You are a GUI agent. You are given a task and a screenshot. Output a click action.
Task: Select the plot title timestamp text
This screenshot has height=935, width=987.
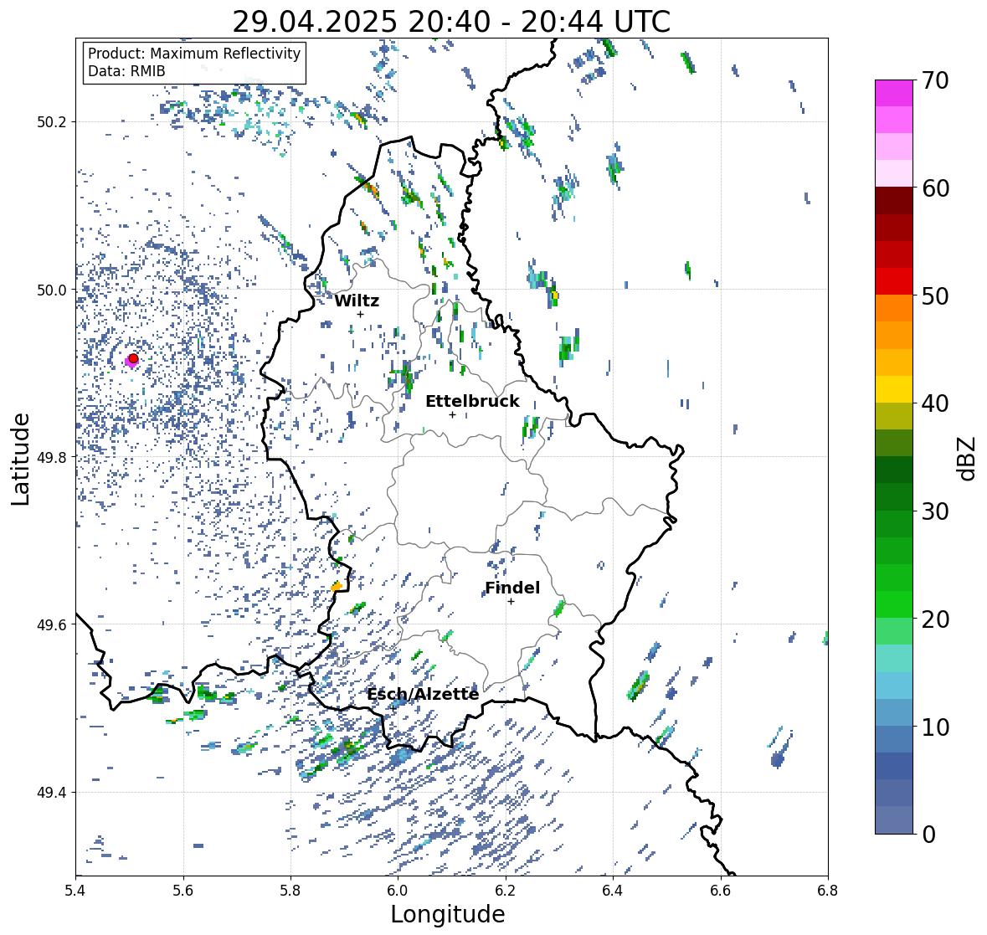(x=451, y=22)
